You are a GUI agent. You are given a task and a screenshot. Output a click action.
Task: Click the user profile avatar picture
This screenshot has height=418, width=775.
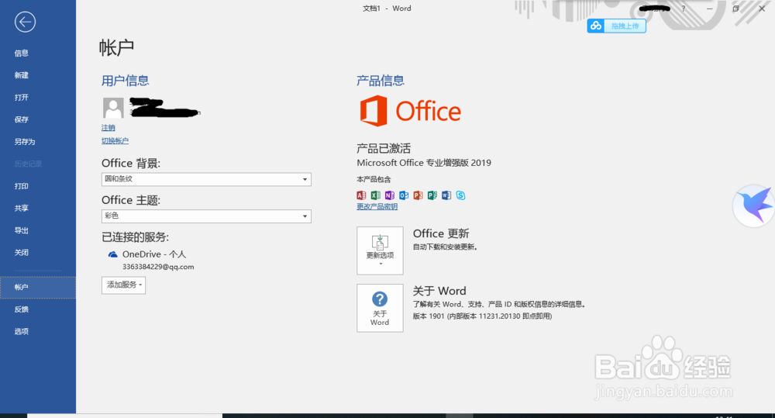point(113,107)
